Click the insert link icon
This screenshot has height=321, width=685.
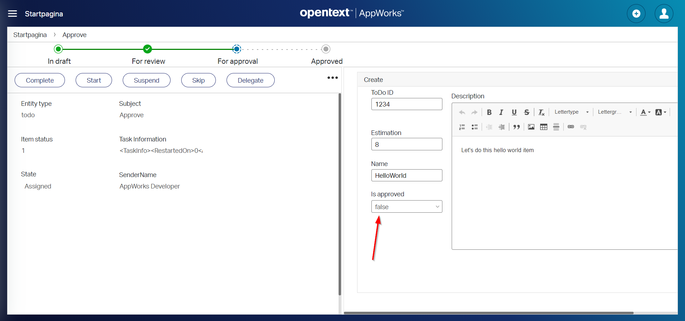coord(571,127)
